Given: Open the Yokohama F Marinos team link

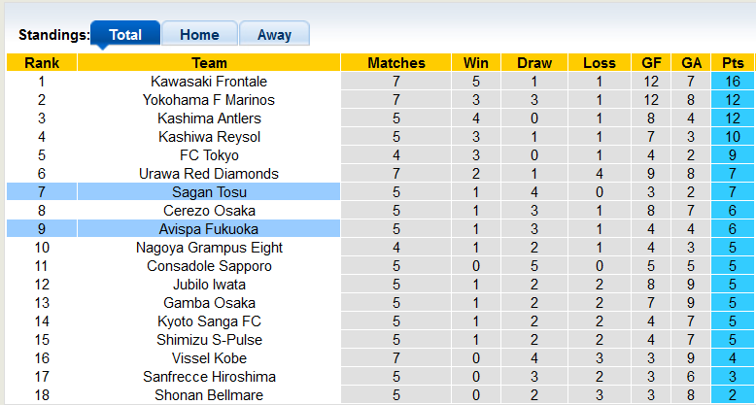Looking at the screenshot, I should coord(209,100).
